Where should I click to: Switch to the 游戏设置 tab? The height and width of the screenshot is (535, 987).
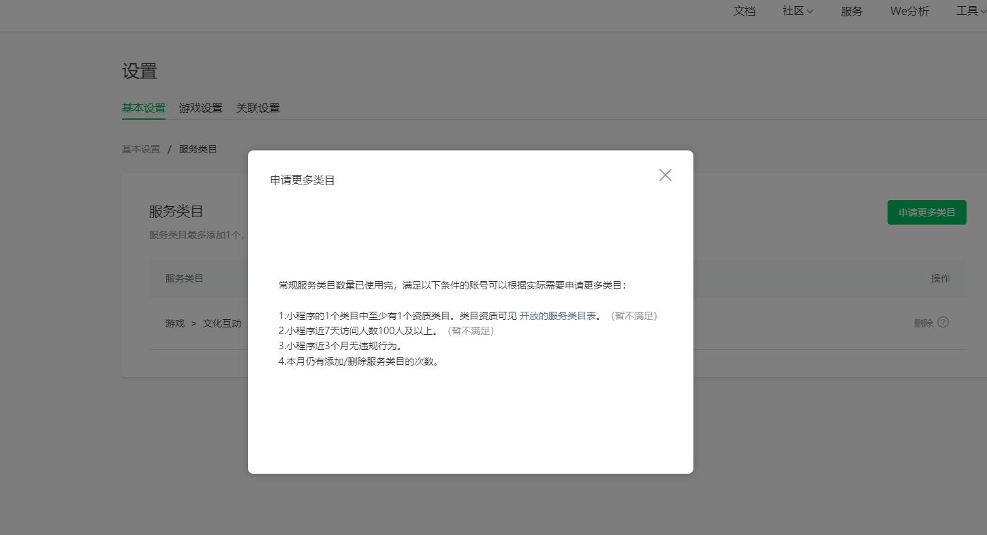201,108
